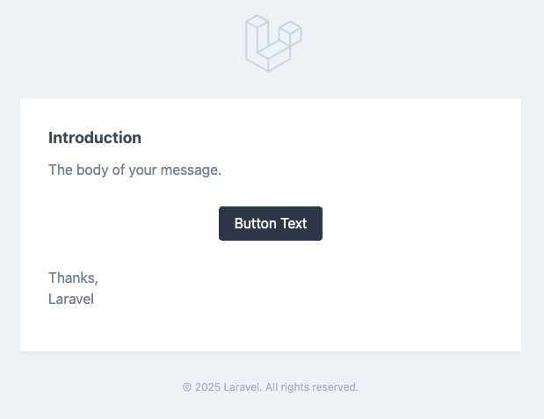The height and width of the screenshot is (419, 544).
Task: Click the Laravel logo in the header
Action: tap(273, 43)
